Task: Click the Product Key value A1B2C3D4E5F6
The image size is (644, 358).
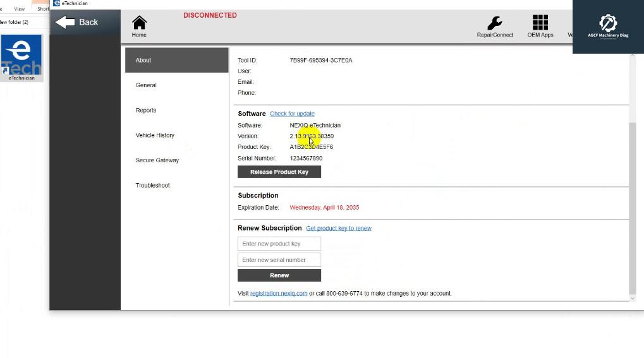Action: click(x=312, y=147)
